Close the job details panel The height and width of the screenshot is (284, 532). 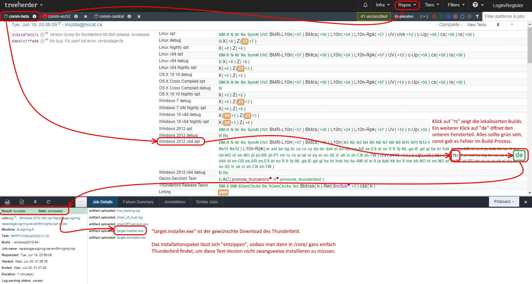tap(526, 202)
